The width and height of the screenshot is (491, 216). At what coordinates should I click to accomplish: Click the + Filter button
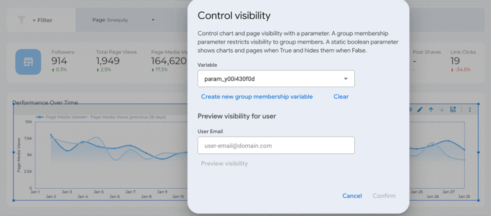[x=42, y=20]
